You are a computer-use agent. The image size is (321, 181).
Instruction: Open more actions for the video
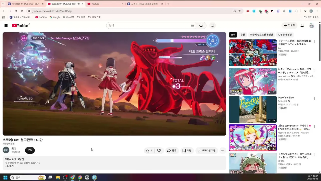pos(223,151)
